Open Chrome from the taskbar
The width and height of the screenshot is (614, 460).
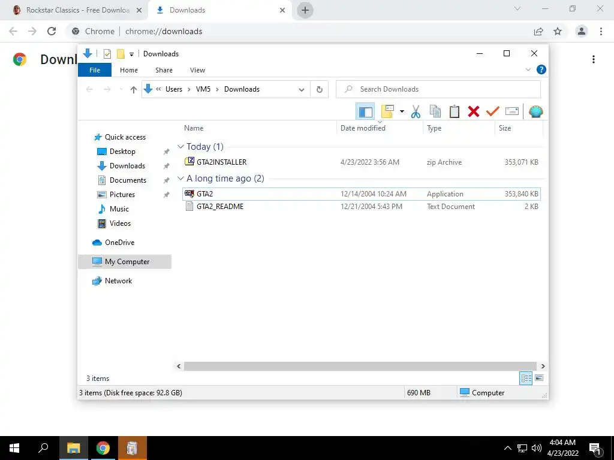pos(103,448)
